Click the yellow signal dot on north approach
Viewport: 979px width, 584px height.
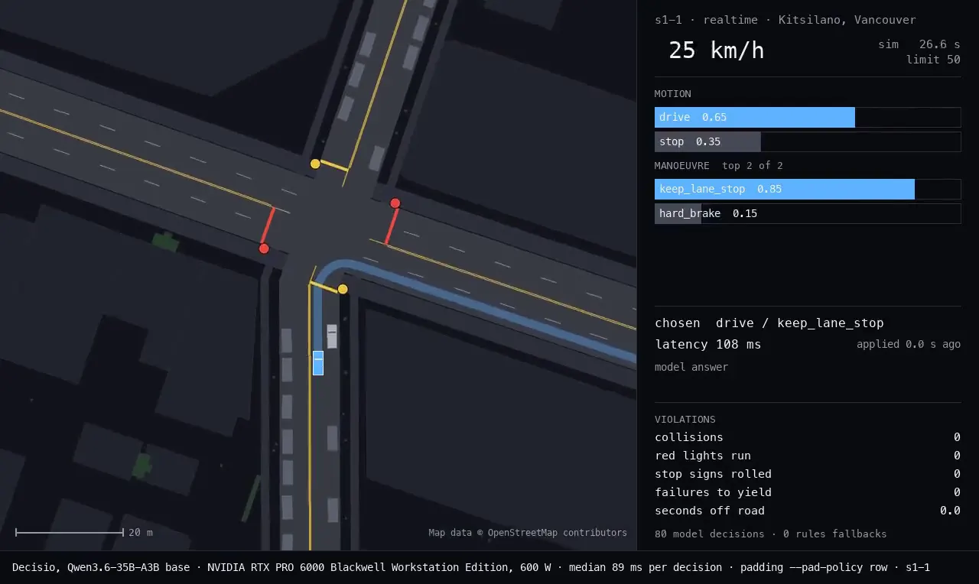coord(315,164)
